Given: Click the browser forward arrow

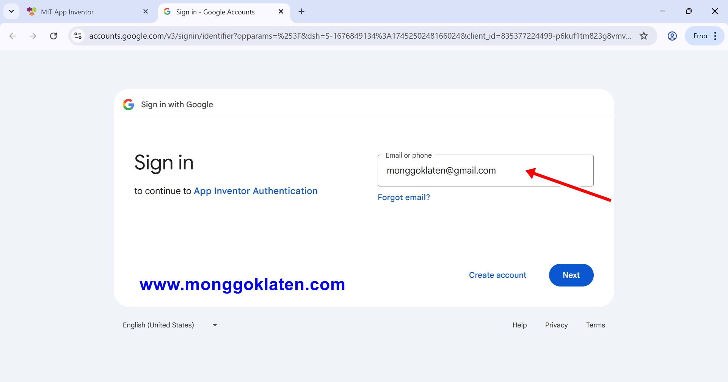Looking at the screenshot, I should point(33,36).
